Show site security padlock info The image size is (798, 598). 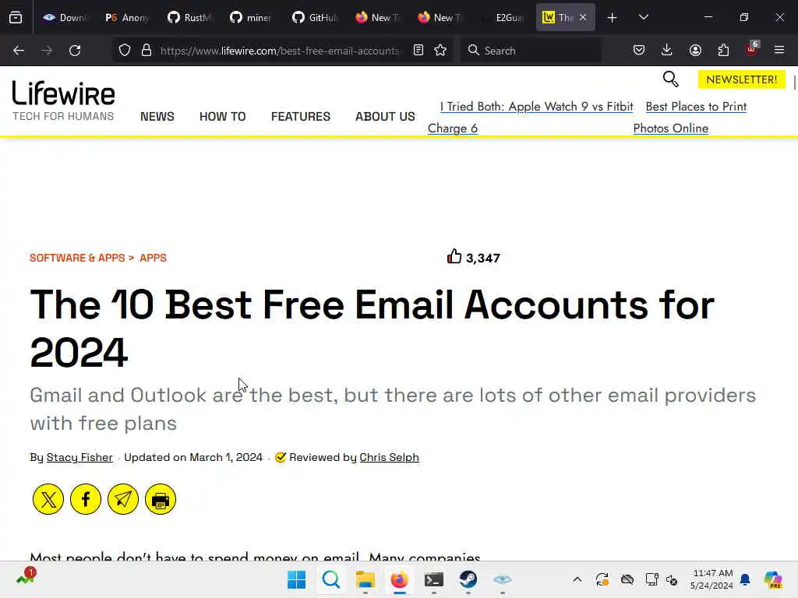tap(147, 51)
